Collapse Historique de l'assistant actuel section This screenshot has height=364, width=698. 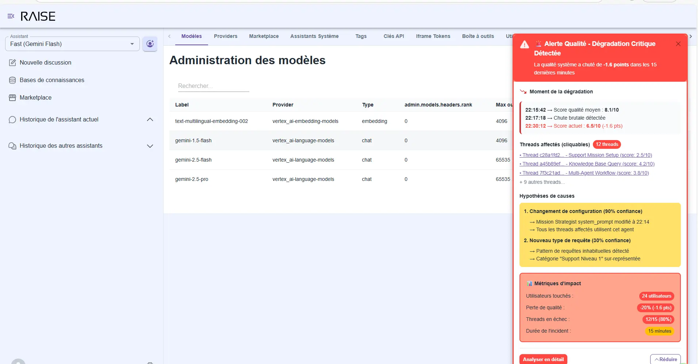pos(150,120)
